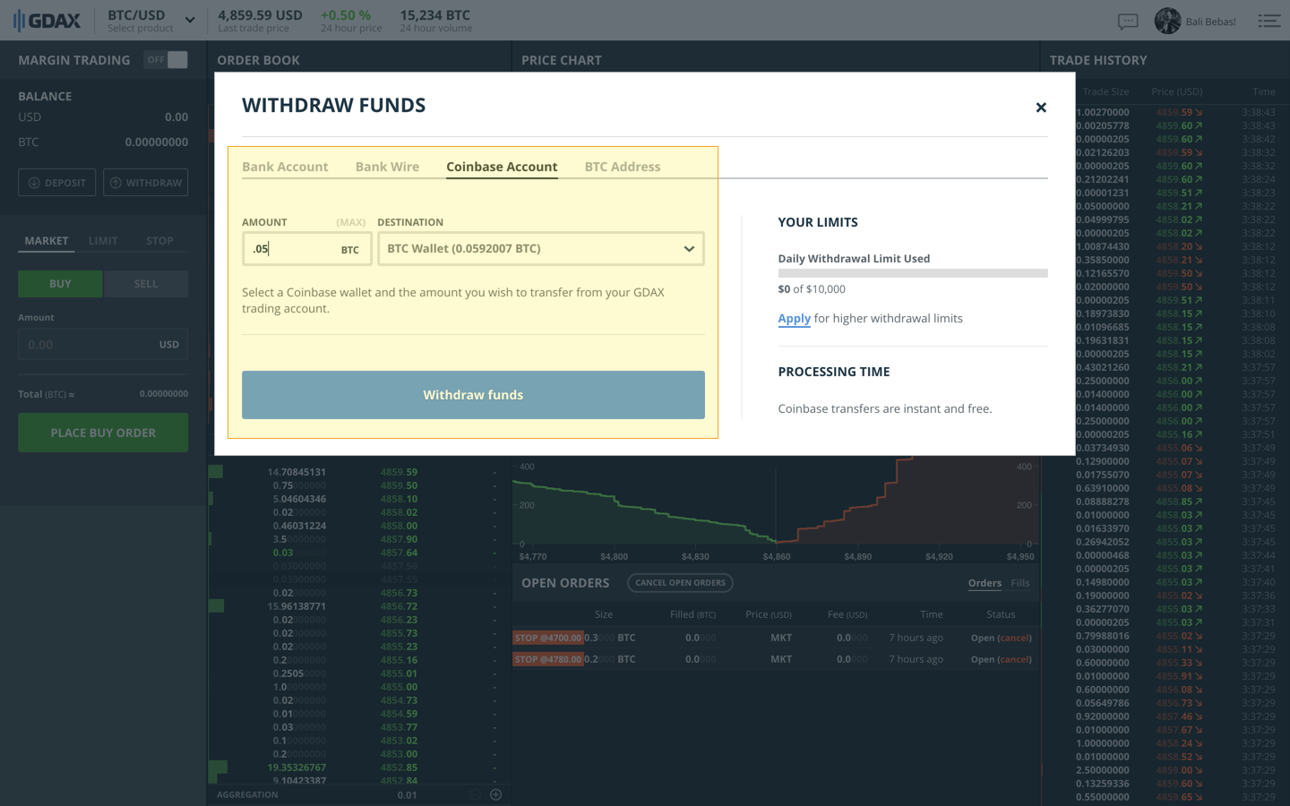The height and width of the screenshot is (806, 1290).
Task: Click the Withdraw button's up-arrow icon
Action: tap(116, 183)
